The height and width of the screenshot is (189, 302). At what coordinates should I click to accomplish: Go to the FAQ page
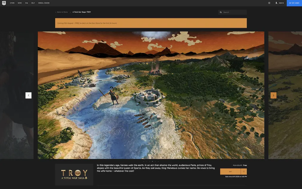pos(27,3)
